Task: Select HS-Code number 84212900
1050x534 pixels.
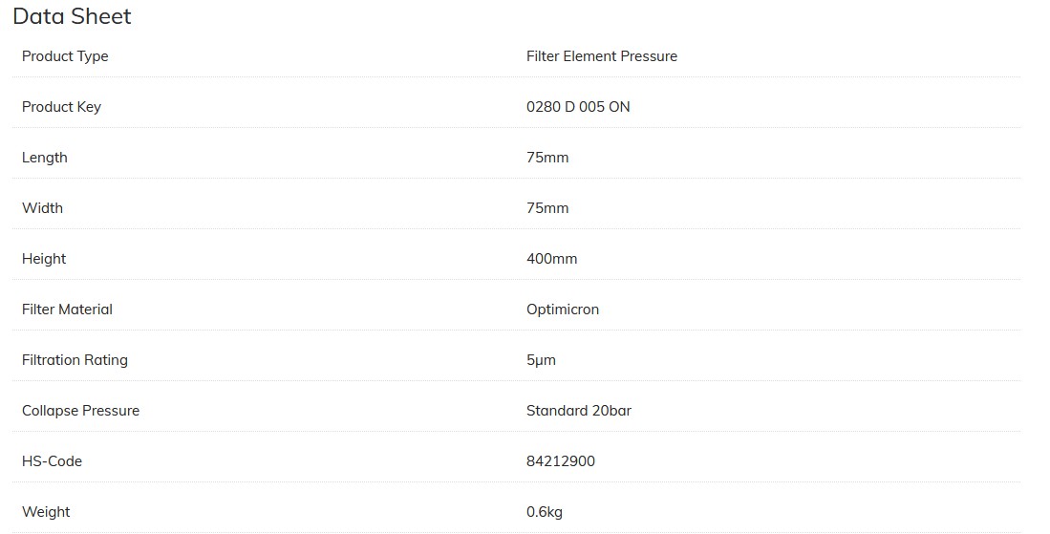Action: coord(560,461)
